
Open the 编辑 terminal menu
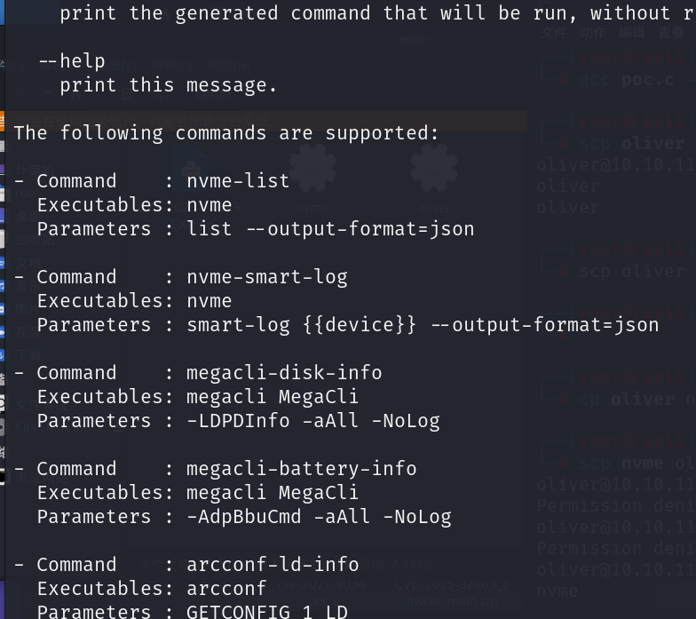point(632,33)
